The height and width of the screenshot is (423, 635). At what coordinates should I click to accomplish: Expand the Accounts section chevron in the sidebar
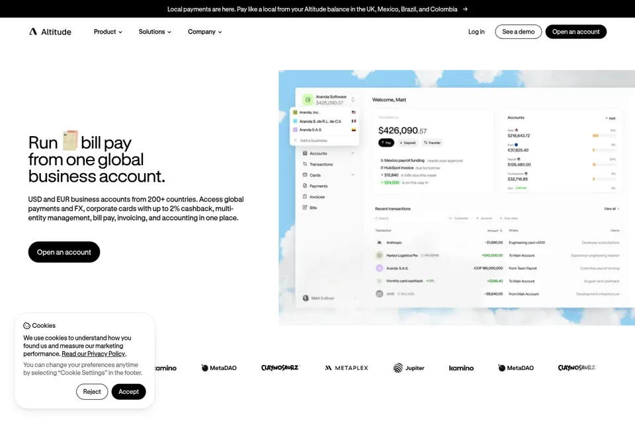click(x=353, y=153)
